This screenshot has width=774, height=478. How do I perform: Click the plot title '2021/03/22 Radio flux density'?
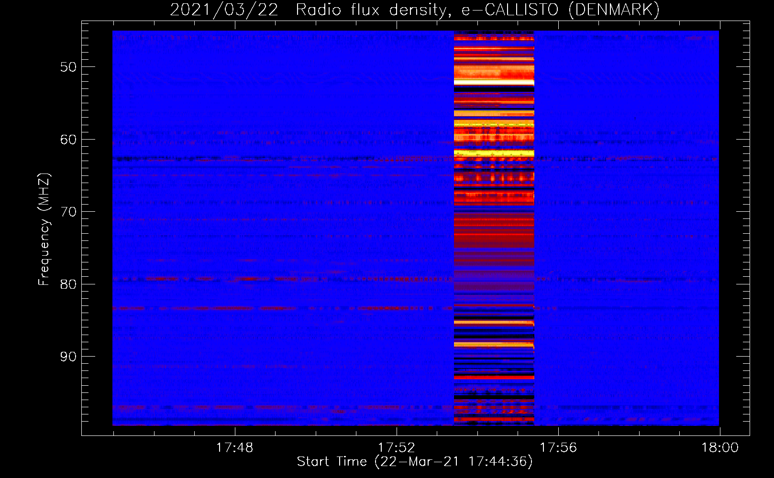(415, 10)
